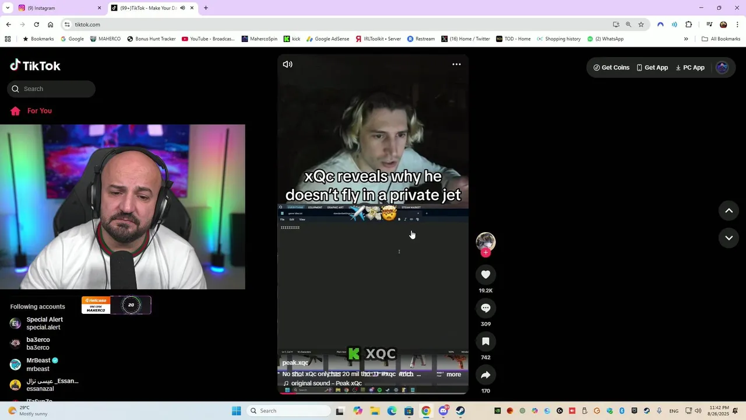Click install app icon in address bar
This screenshot has width=746, height=420.
[x=616, y=24]
